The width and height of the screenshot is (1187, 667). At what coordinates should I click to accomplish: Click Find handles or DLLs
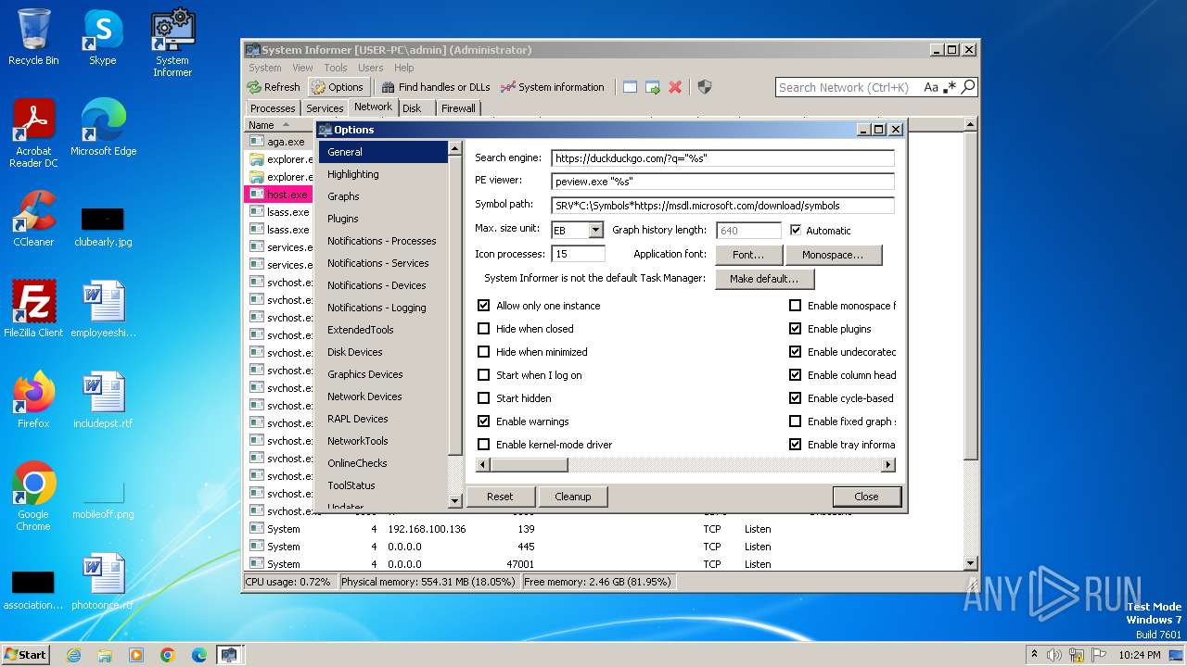pos(435,87)
